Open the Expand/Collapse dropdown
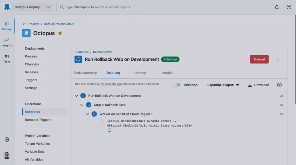 [223, 85]
